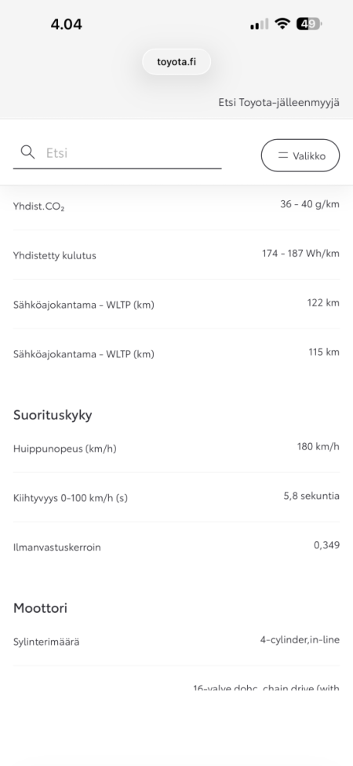Screen dimensions: 353x766
Task: Tap the battery indicator icon
Action: [x=309, y=24]
